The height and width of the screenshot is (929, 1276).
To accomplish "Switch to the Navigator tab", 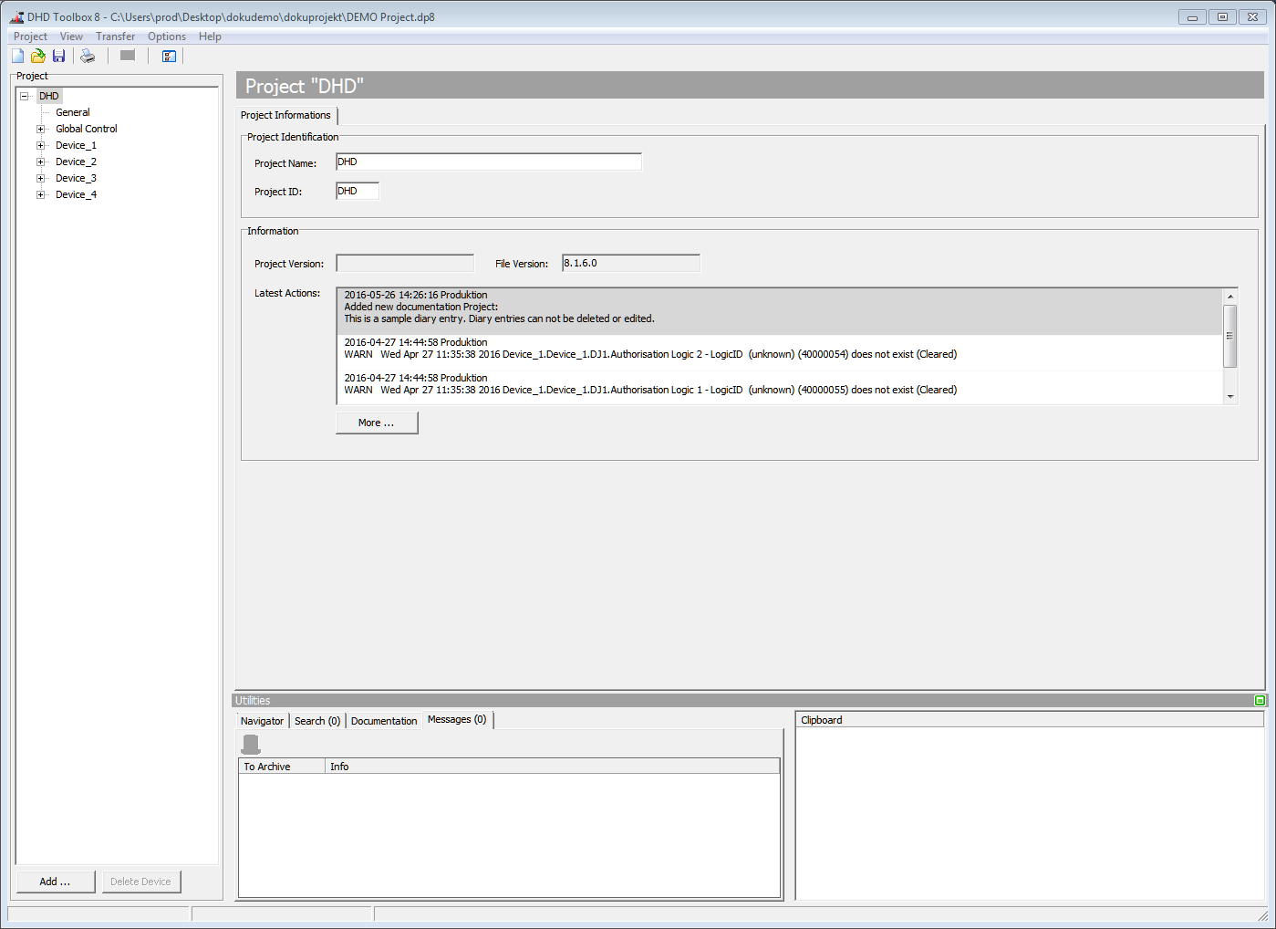I will click(x=262, y=720).
